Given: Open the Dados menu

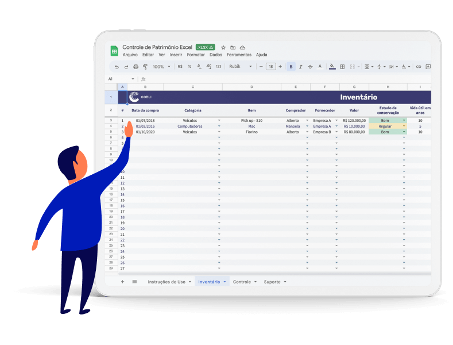Looking at the screenshot, I should (216, 55).
